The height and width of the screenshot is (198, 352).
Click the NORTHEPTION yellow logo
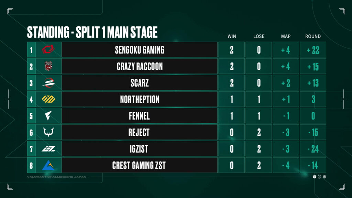[48, 99]
